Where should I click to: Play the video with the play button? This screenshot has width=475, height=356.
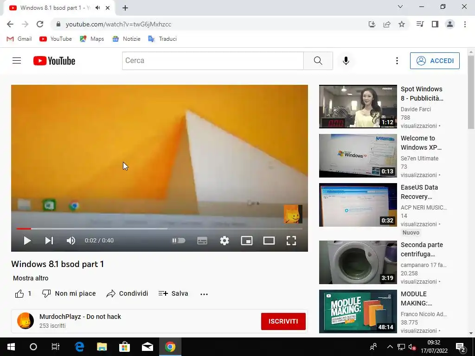[x=27, y=241]
